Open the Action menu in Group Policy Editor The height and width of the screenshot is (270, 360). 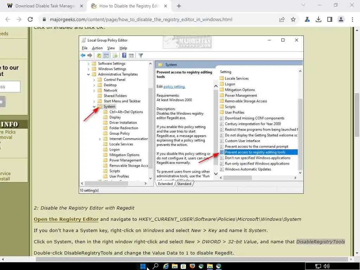(x=97, y=48)
